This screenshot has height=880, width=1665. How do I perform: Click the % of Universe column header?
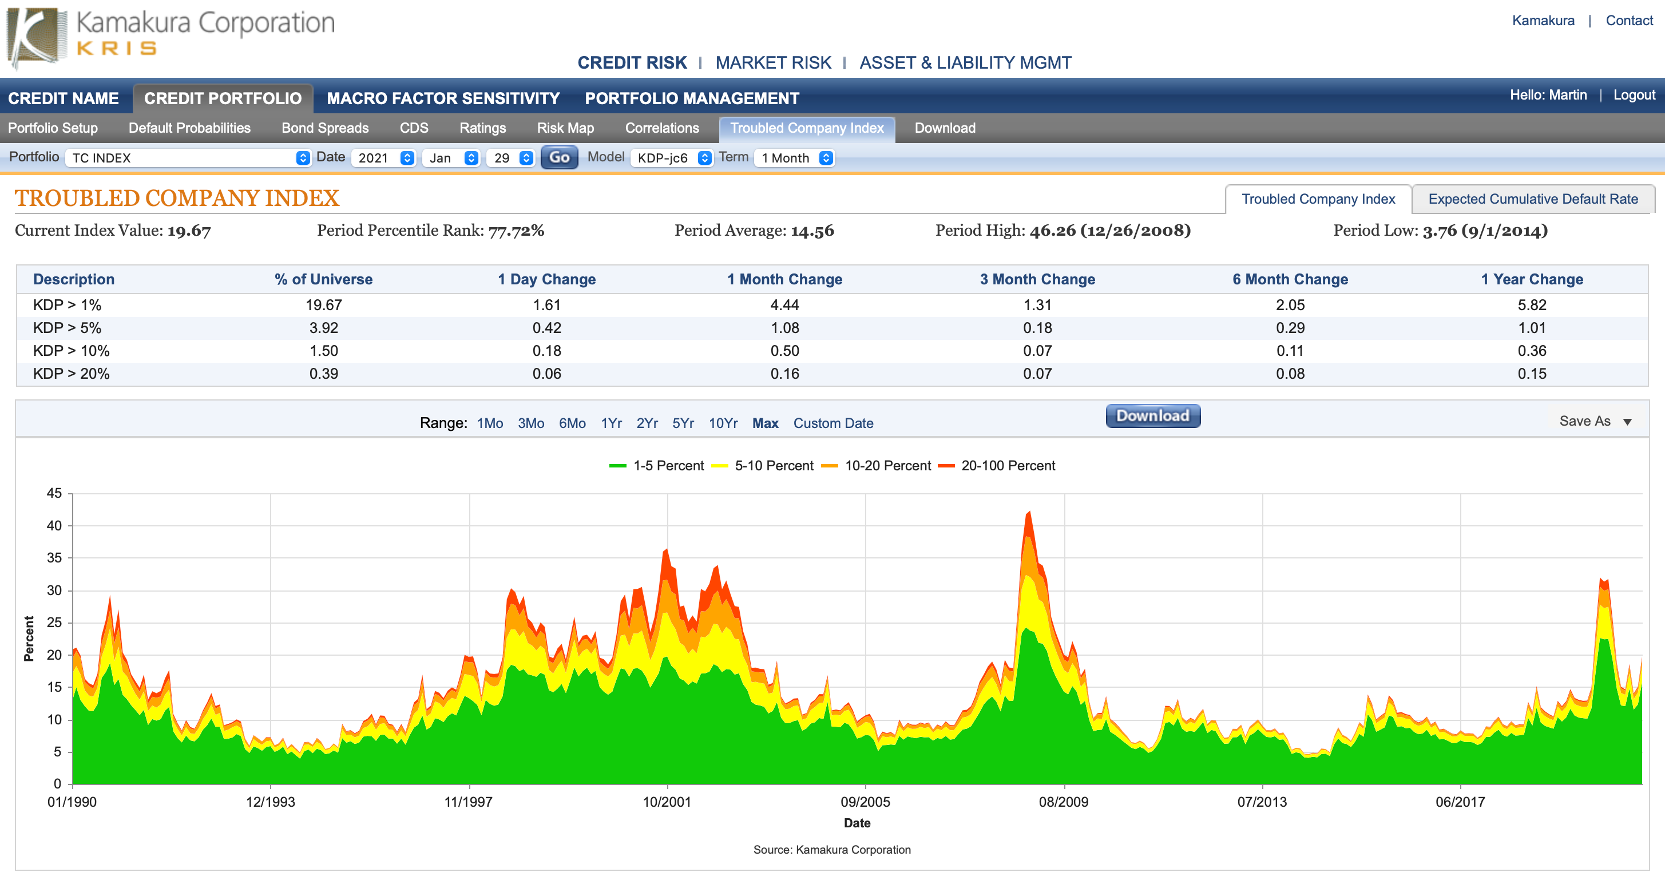[323, 279]
